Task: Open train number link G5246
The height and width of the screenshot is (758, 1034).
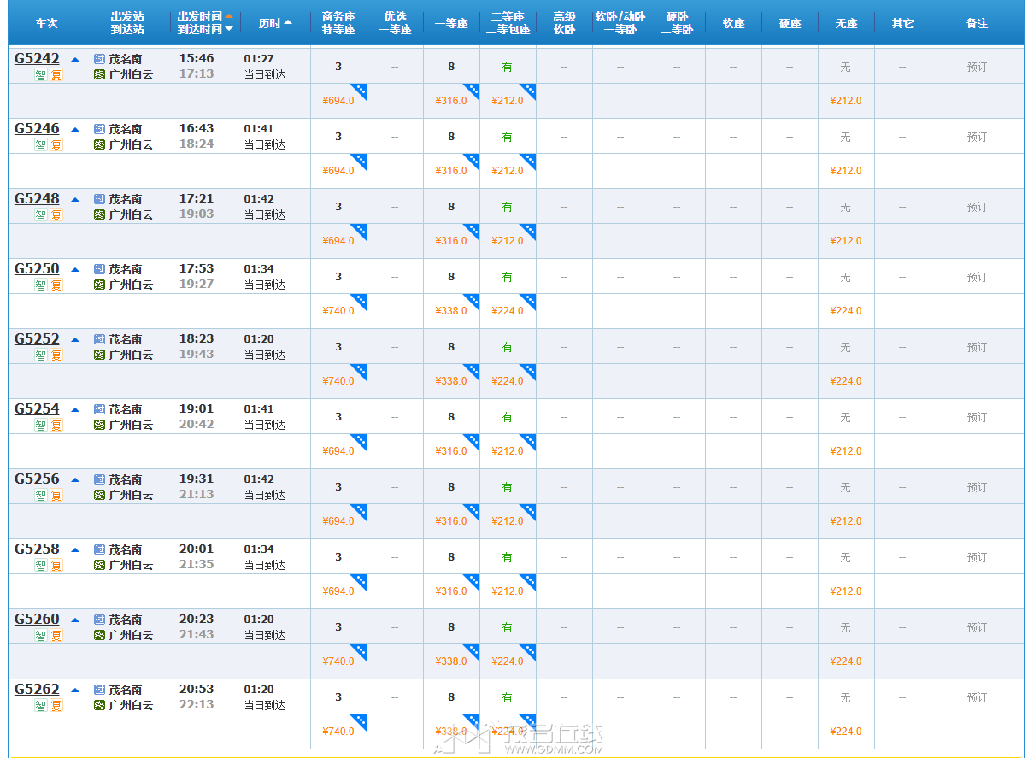Action: (37, 128)
